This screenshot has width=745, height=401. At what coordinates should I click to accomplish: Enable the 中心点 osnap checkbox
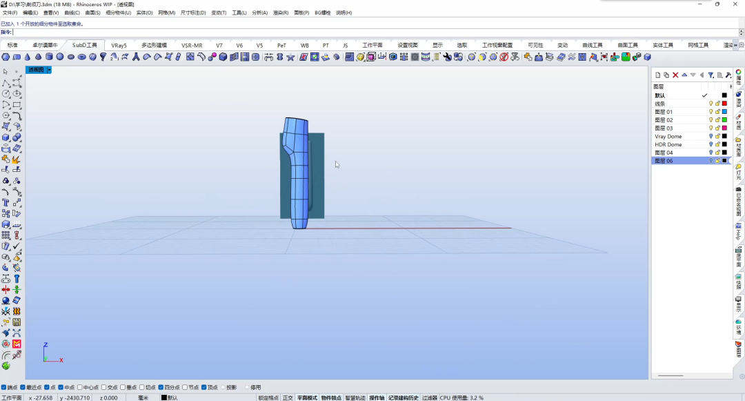(80, 387)
